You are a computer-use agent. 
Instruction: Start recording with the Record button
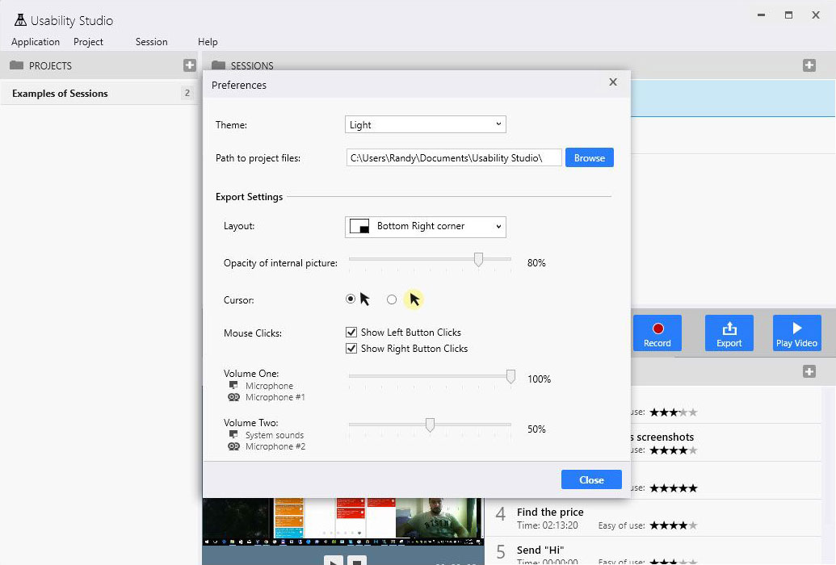click(x=657, y=333)
